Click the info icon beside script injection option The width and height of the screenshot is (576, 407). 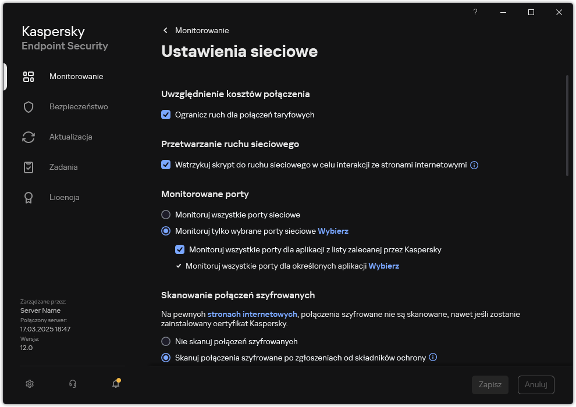click(x=474, y=165)
